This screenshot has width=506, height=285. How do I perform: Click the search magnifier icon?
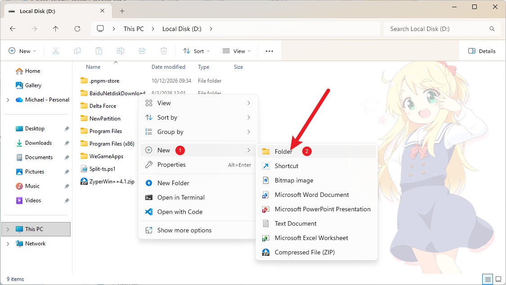point(492,29)
